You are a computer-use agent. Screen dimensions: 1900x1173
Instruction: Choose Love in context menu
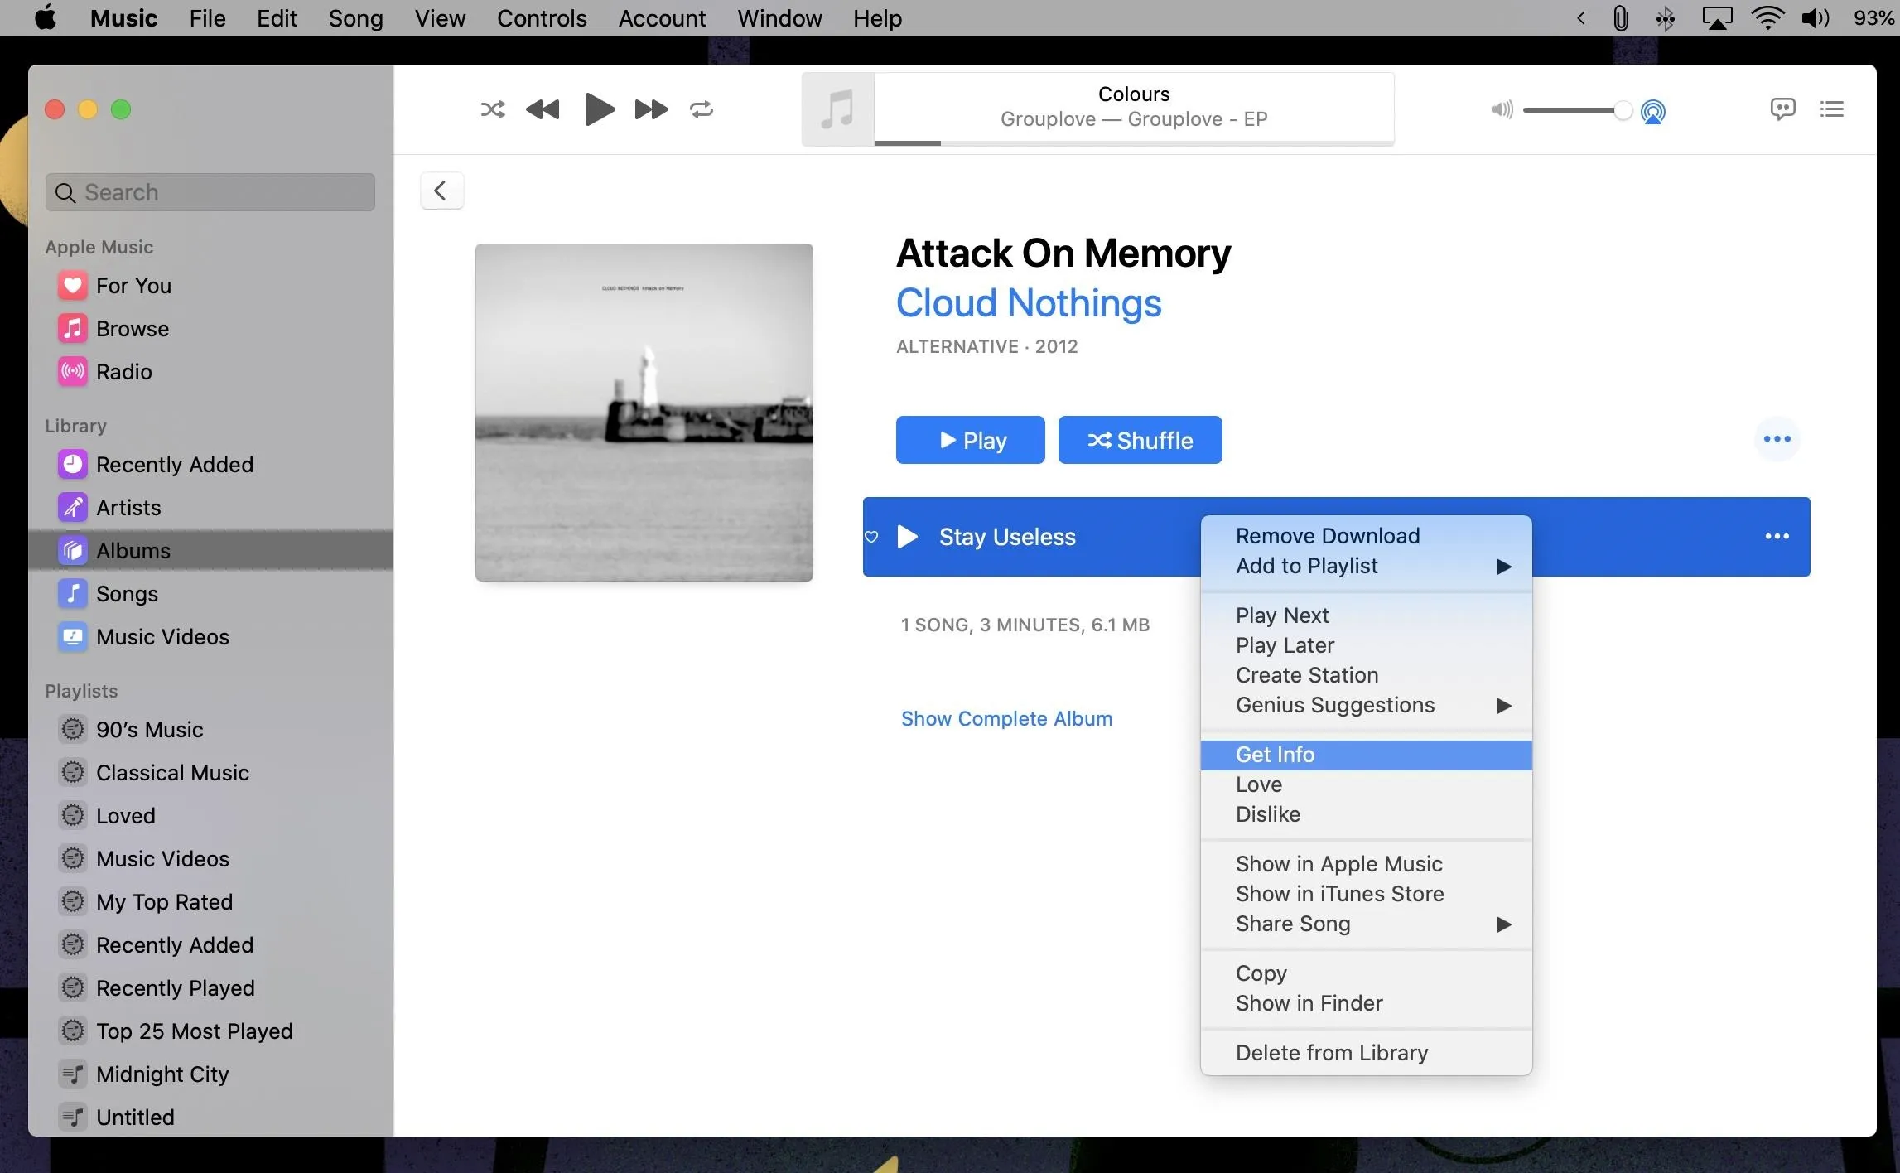pos(1367,784)
